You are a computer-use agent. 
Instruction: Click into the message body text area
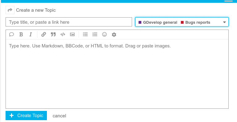tap(117, 74)
